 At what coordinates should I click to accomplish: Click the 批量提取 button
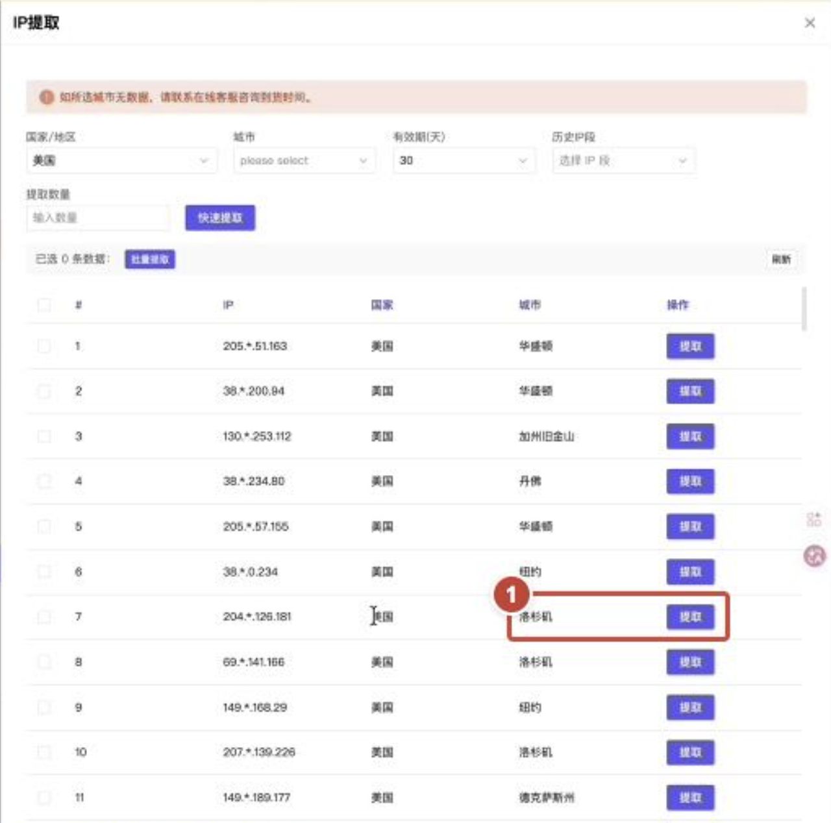[x=150, y=260]
